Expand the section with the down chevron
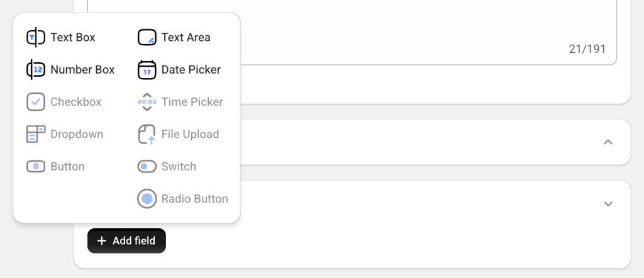644x278 pixels. 608,204
